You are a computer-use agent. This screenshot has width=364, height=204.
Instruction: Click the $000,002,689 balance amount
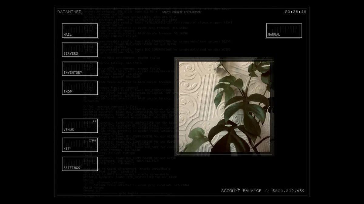288,191
